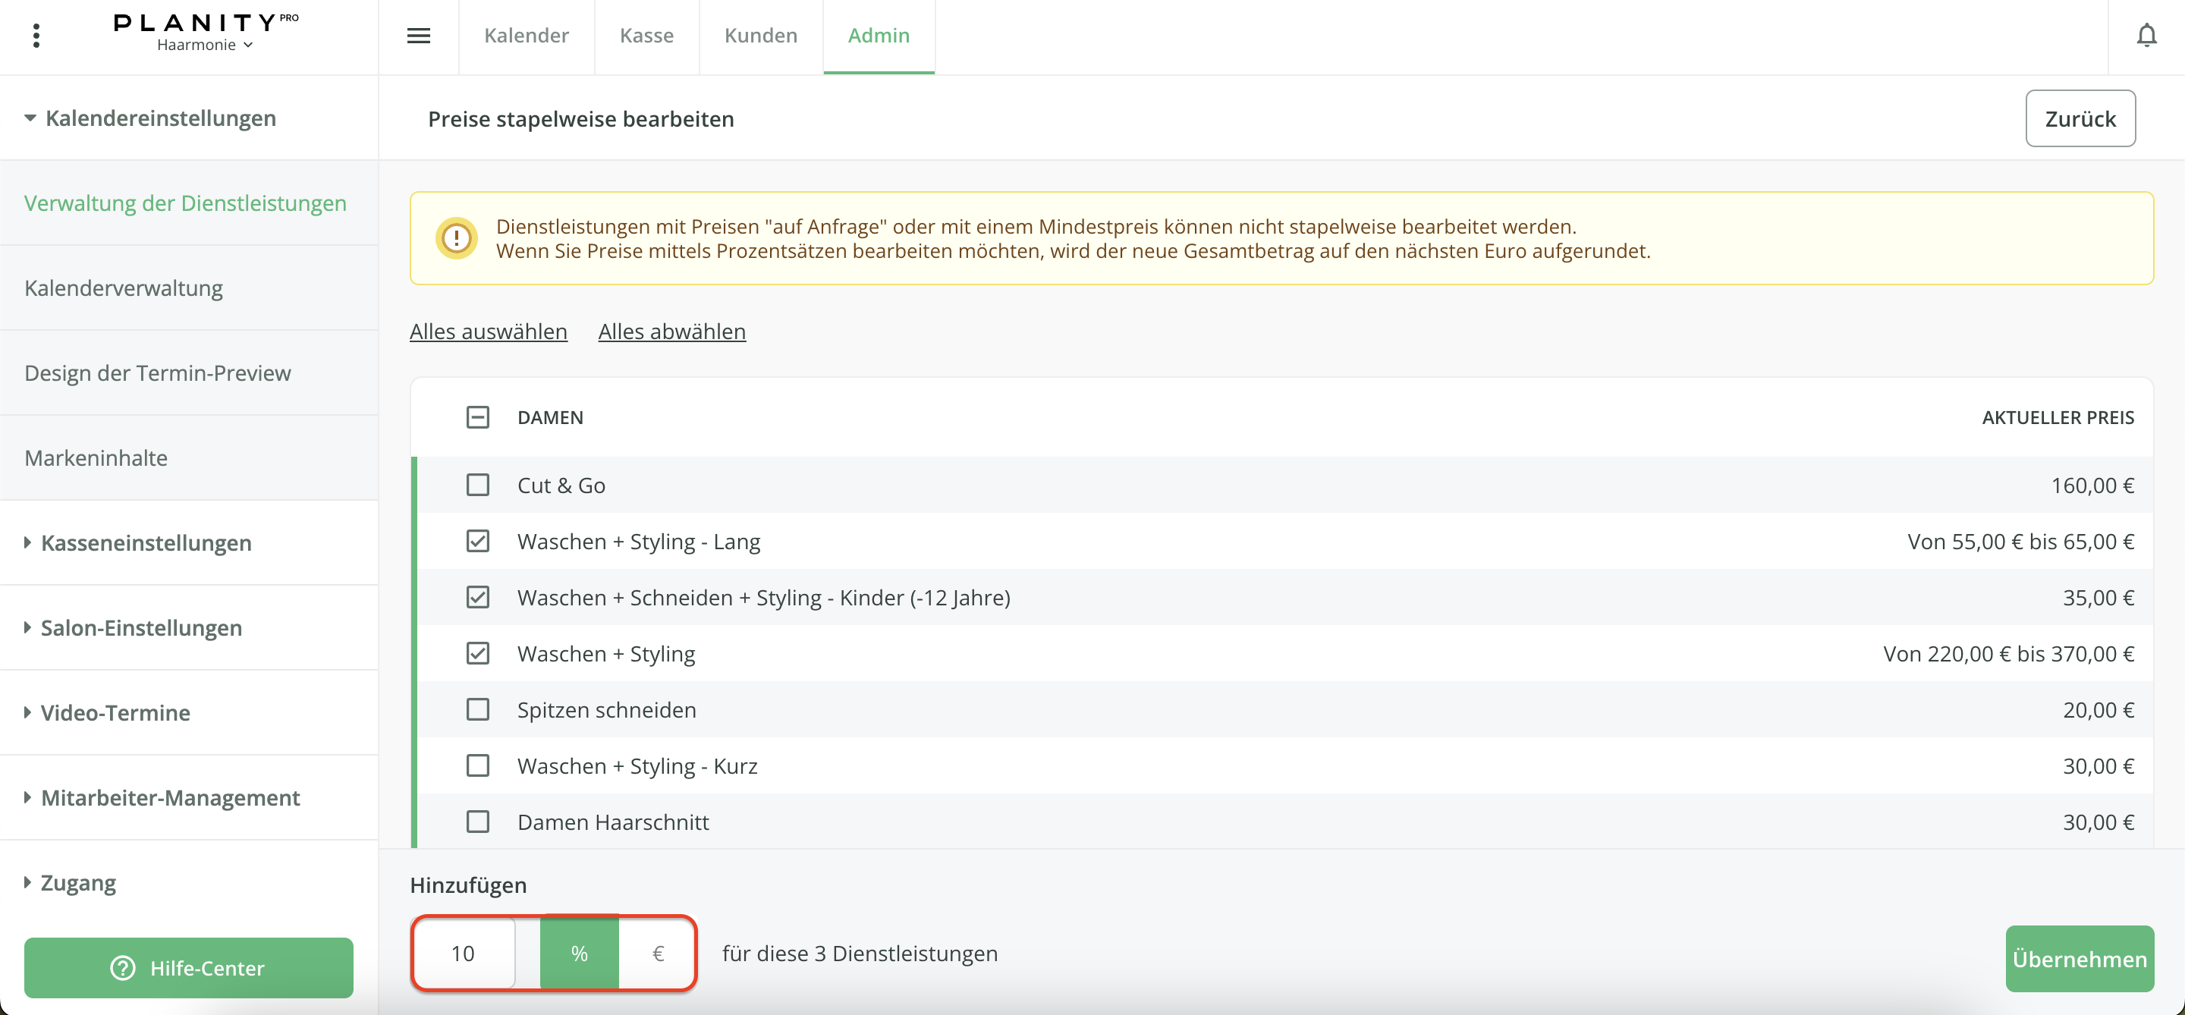Uncheck Waschen + Styling - Lang
This screenshot has width=2185, height=1015.
[477, 541]
